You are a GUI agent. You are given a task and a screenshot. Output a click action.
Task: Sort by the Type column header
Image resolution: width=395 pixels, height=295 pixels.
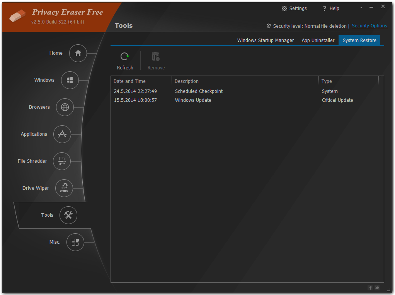[349, 81]
